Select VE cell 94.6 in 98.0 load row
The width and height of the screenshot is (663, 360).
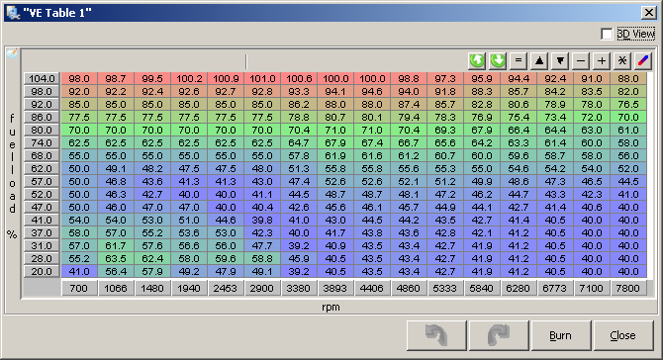click(x=372, y=92)
